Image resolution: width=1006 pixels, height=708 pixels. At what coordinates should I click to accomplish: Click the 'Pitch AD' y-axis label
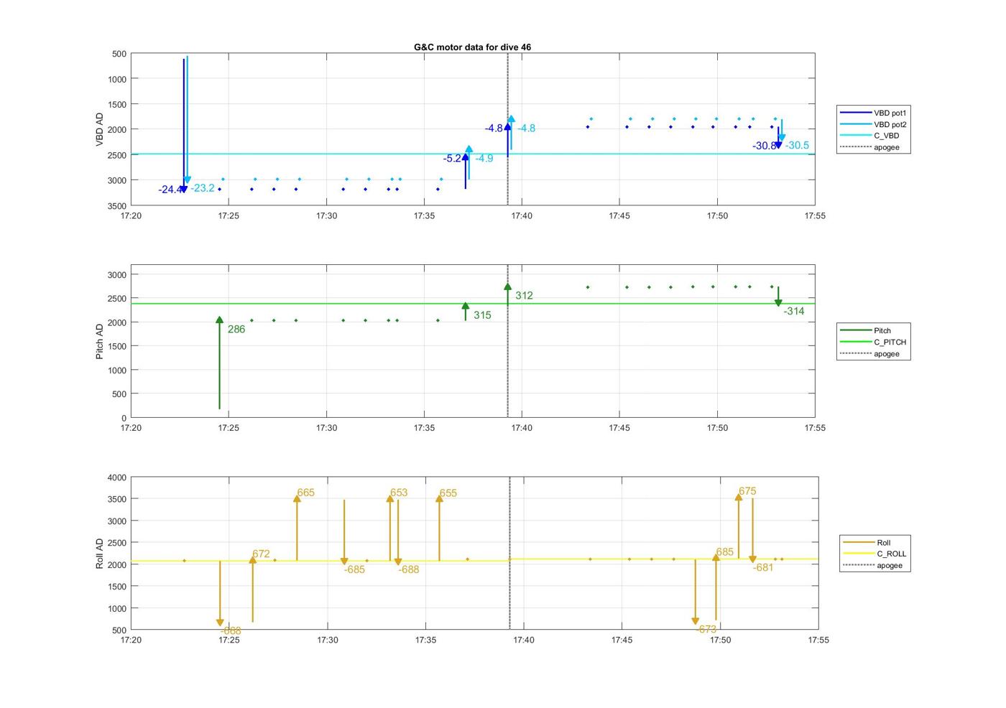[100, 341]
